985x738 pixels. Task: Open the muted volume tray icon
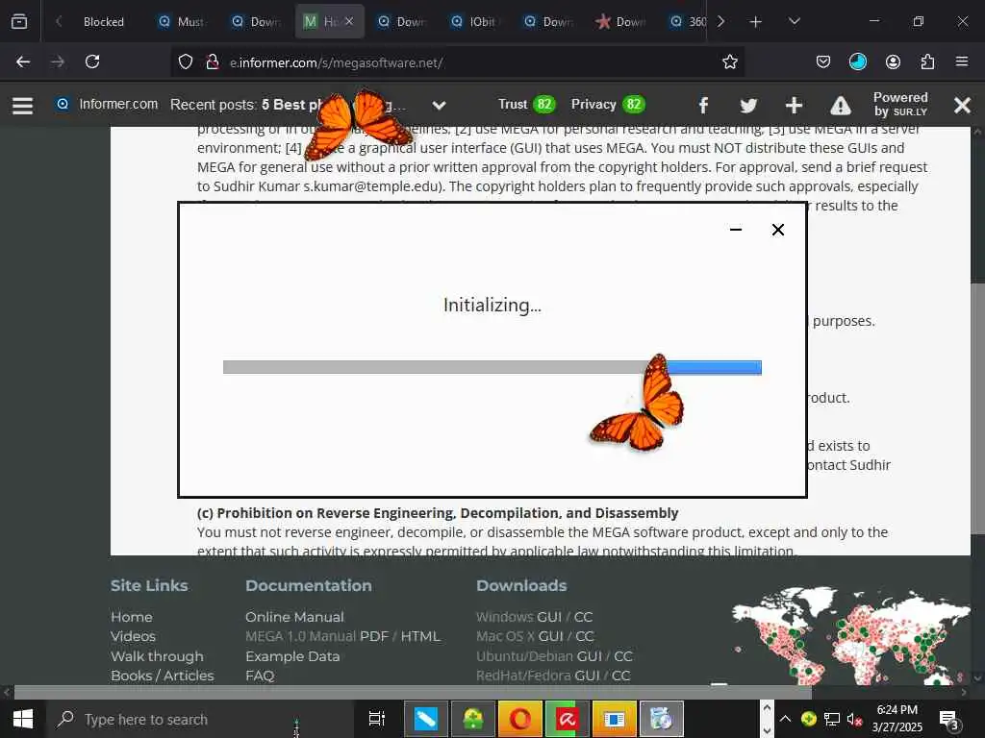854,719
